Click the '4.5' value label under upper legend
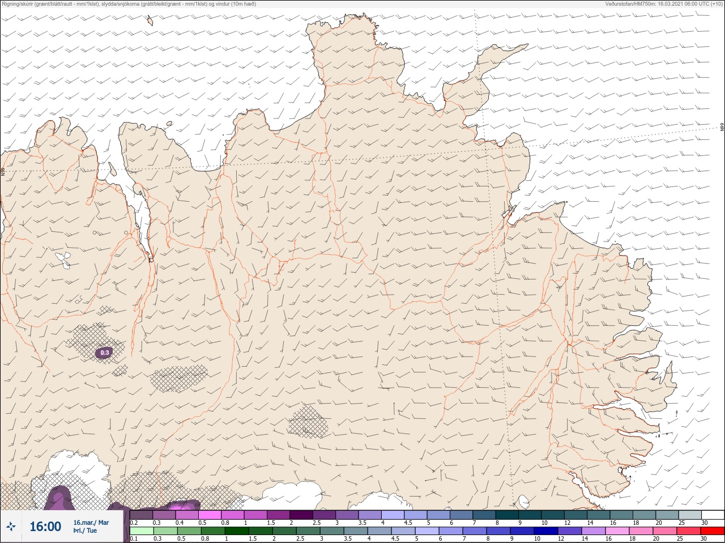Screen dimensions: 725x543 pyautogui.click(x=408, y=523)
